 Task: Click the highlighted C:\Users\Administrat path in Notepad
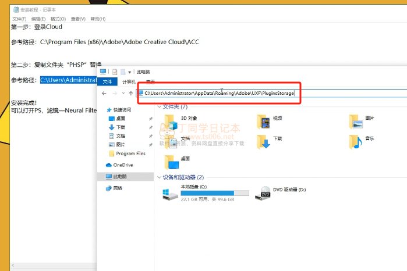(x=68, y=80)
